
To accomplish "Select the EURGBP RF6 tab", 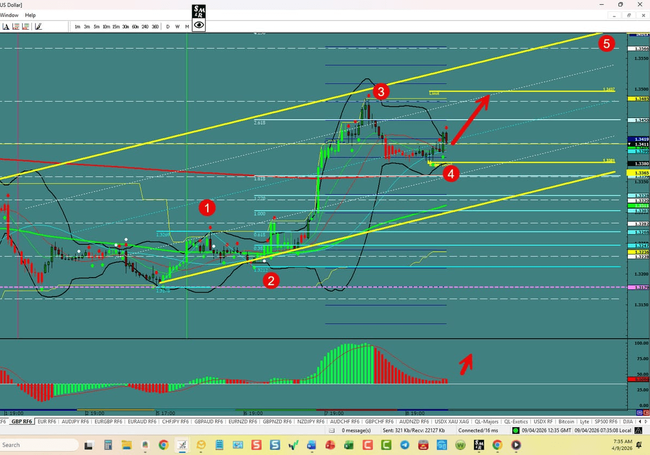I will 110,421.
